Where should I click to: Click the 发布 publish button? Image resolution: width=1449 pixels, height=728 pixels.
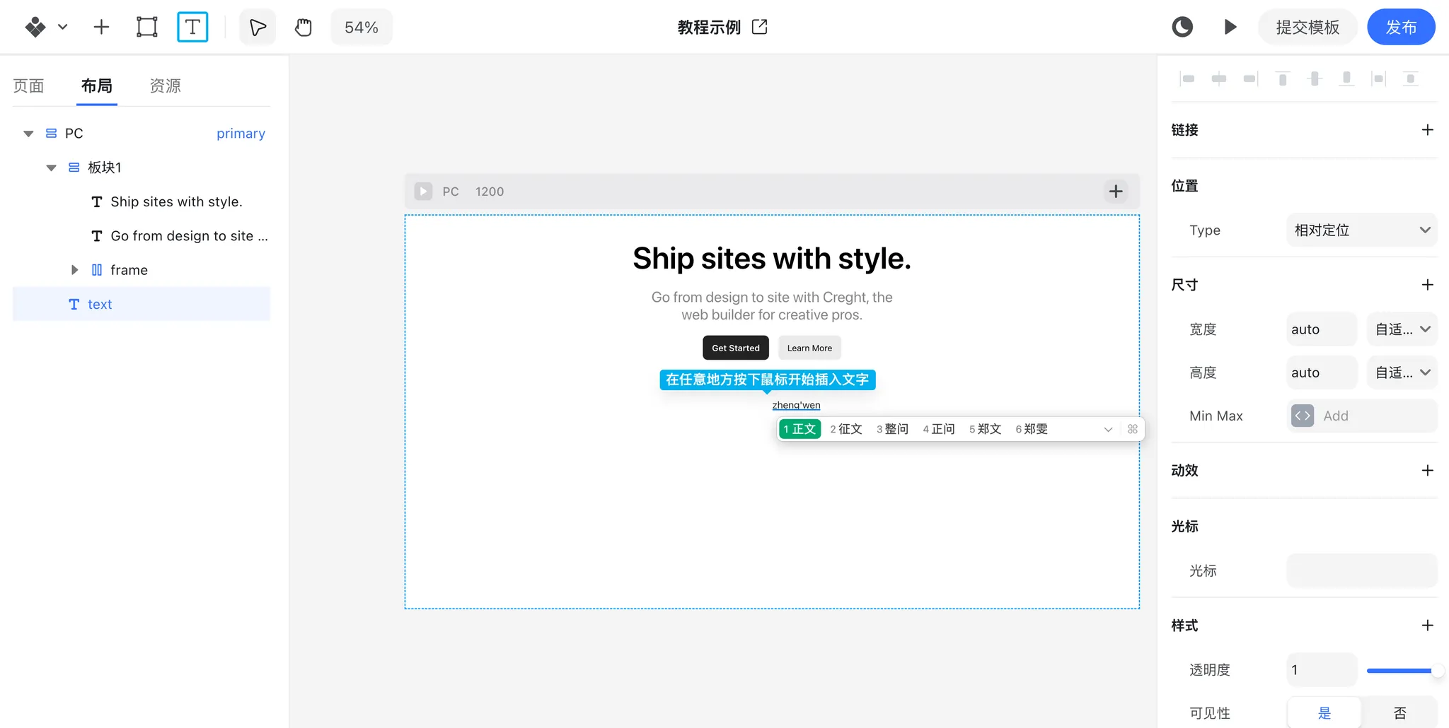click(x=1401, y=28)
